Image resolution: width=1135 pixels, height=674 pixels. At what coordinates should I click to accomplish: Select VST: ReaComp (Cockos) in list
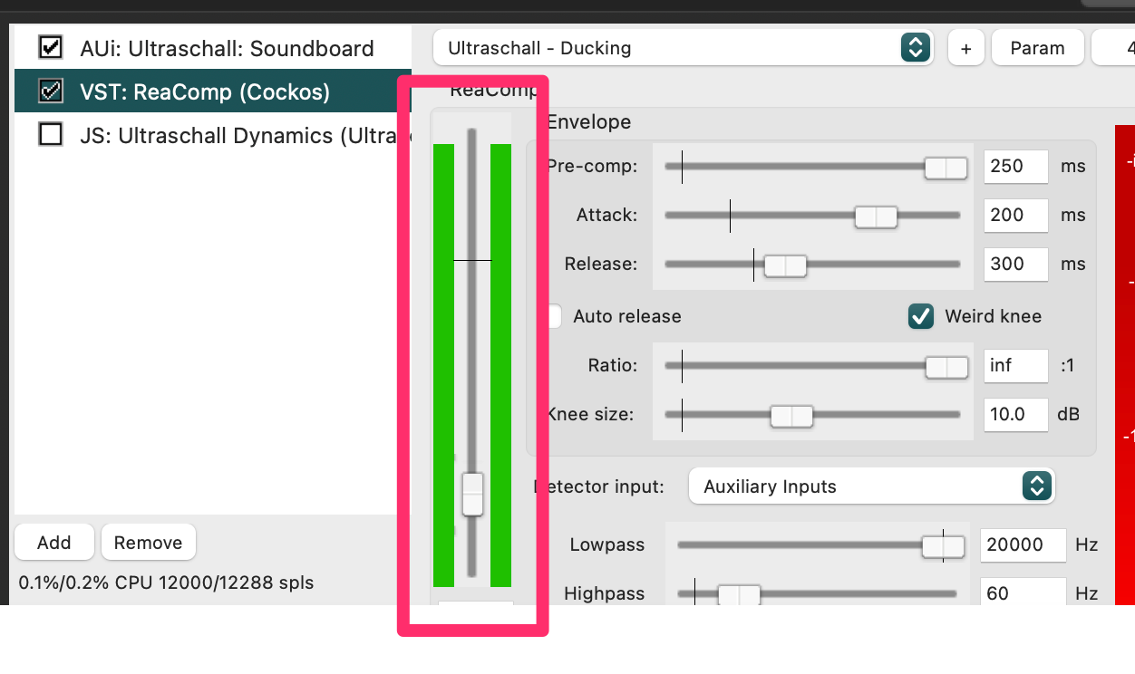point(205,91)
